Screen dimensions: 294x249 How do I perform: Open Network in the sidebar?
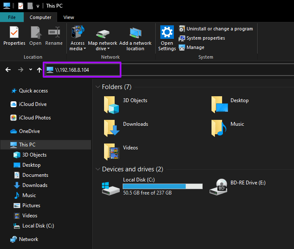tap(24, 239)
